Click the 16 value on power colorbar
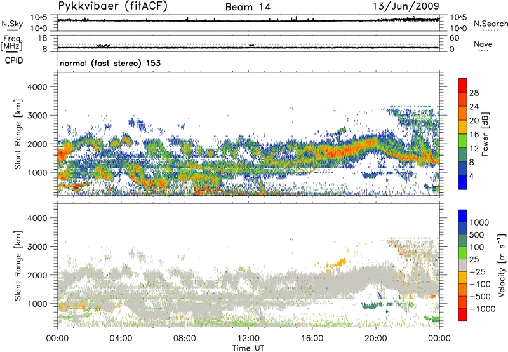Image resolution: width=508 pixels, height=352 pixels. pyautogui.click(x=474, y=135)
